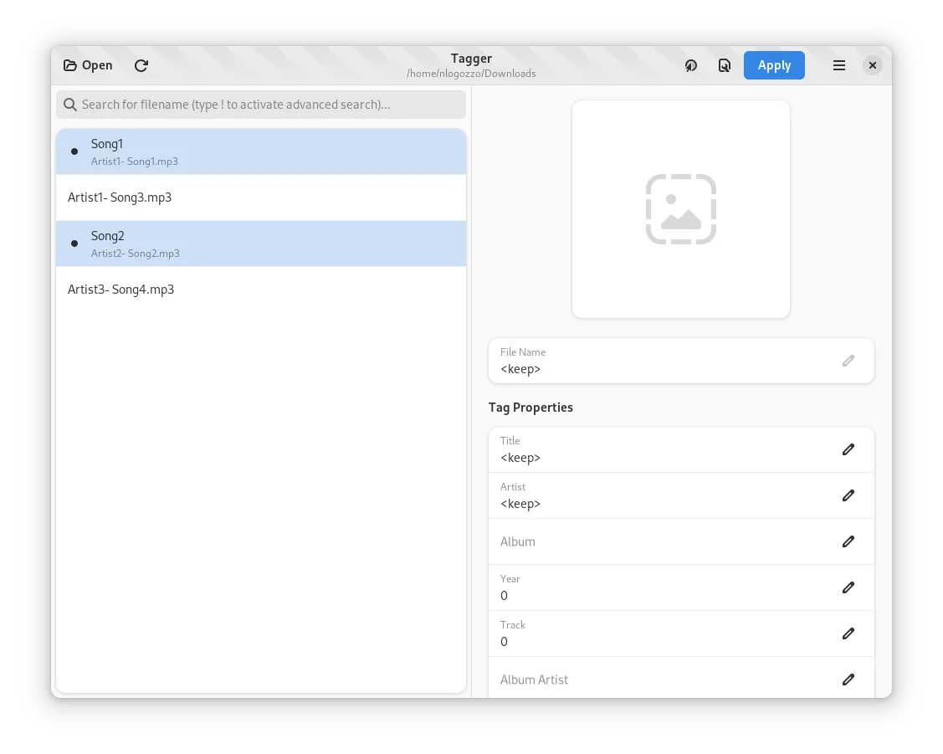
Task: Select Artist1- Song3.mp3 in the list
Action: pos(261,197)
